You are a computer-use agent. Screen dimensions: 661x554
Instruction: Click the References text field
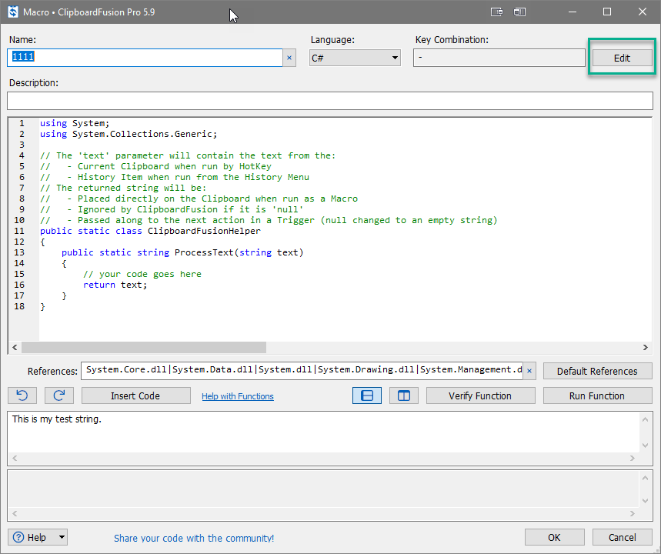(302, 371)
